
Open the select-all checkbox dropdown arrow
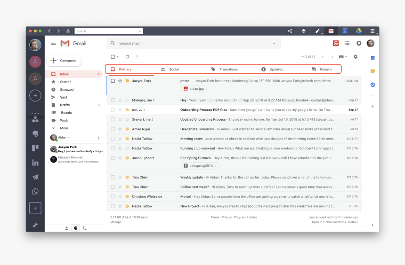pos(118,57)
